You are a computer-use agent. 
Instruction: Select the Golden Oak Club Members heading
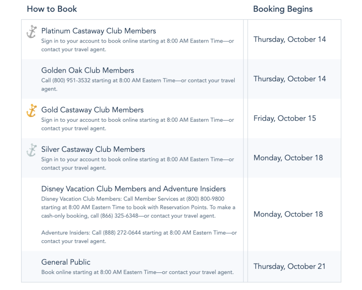87,70
